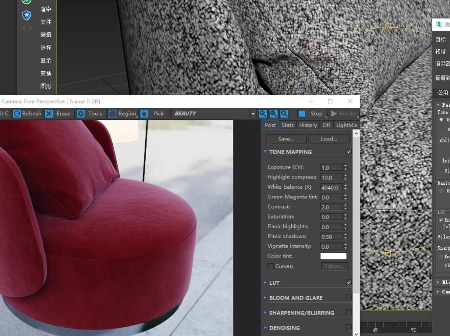Click the zoom to fit magnifier icon
This screenshot has height=336, width=450.
(x=284, y=114)
